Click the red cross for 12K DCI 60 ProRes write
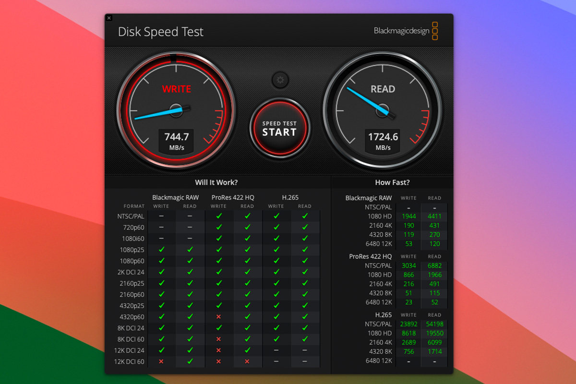576x384 pixels. point(219,361)
